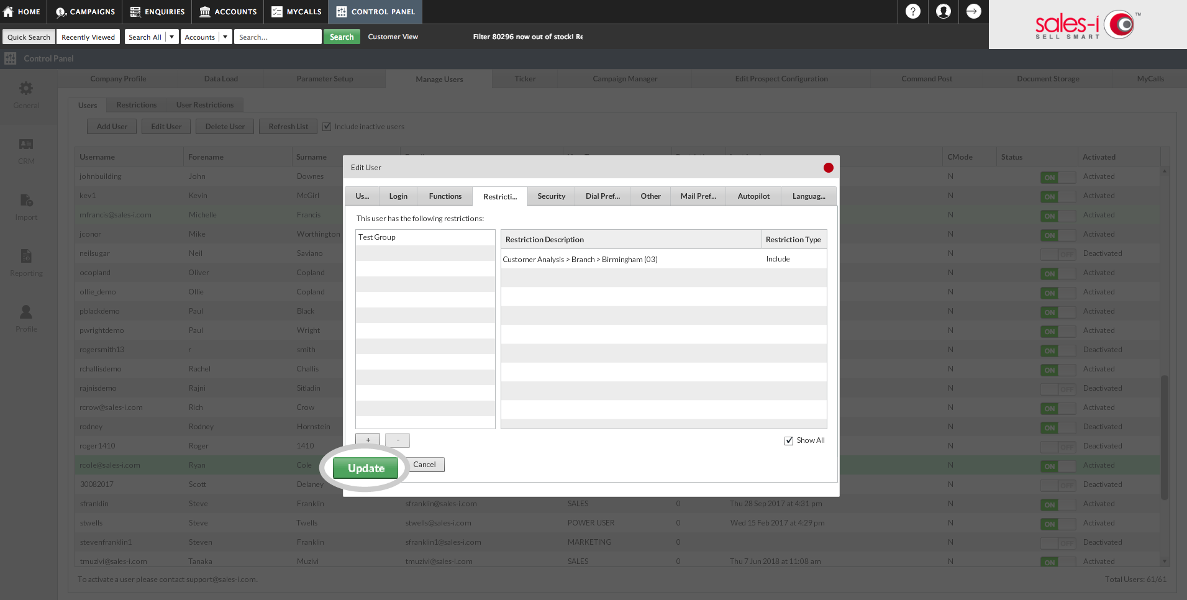The height and width of the screenshot is (600, 1187).
Task: Open the Language tab in Edit User
Action: click(x=809, y=196)
